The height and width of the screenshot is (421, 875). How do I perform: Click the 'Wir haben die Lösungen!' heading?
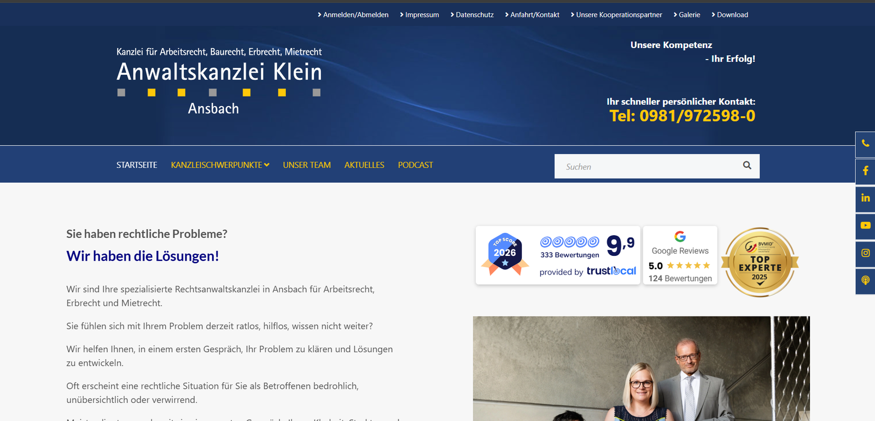pyautogui.click(x=143, y=256)
